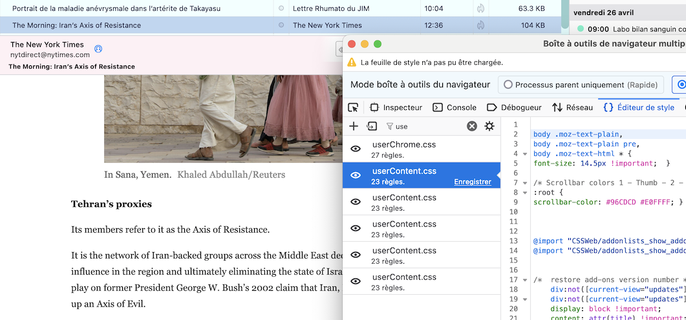Viewport: 686px width, 320px height.
Task: Activate the element picker tool
Action: (x=353, y=107)
